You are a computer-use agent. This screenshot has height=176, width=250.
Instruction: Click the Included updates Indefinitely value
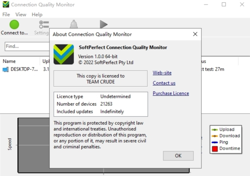coord(112,112)
